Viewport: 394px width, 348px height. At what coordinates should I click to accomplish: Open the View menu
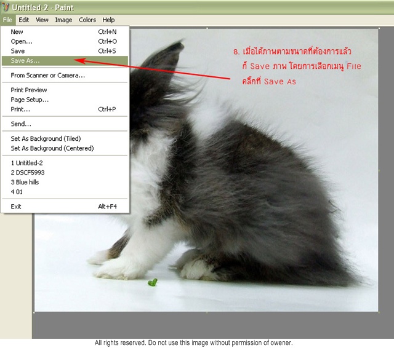pos(42,20)
